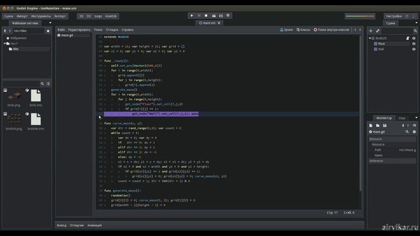Collapse the Node2D tree node
The height and width of the screenshot is (236, 420).
(370, 38)
